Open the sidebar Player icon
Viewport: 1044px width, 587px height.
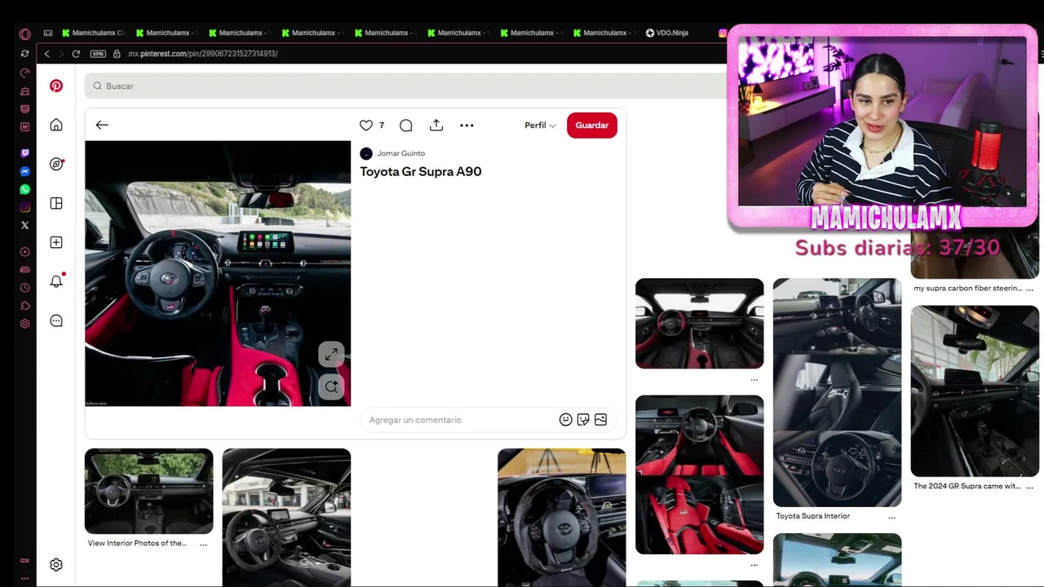point(25,252)
